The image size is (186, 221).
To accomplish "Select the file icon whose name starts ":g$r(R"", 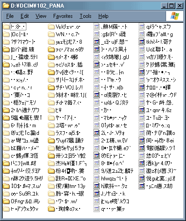I will (x=97, y=34).
